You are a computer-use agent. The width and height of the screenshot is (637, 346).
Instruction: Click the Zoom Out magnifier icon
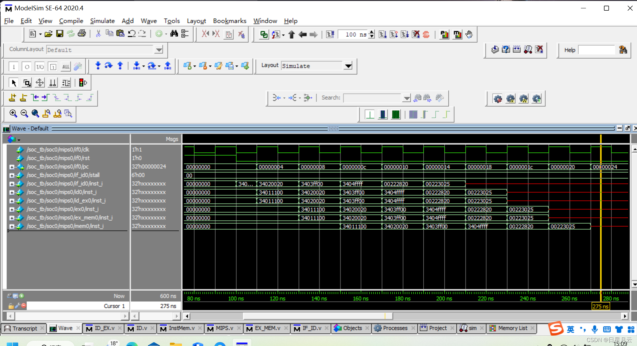24,114
